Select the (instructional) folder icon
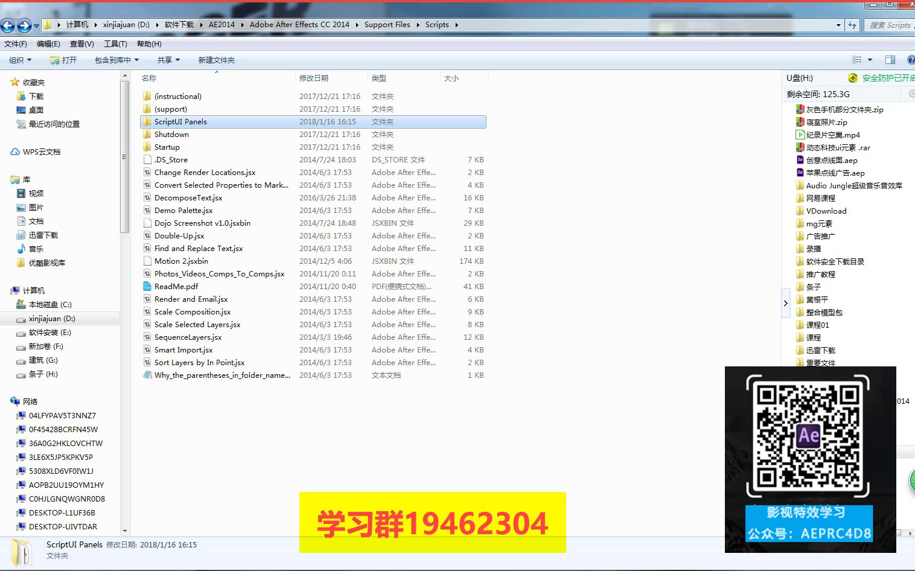915x571 pixels. tap(147, 97)
